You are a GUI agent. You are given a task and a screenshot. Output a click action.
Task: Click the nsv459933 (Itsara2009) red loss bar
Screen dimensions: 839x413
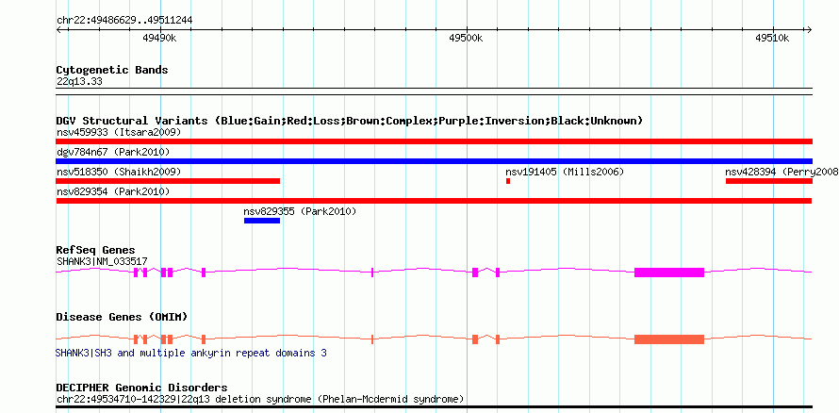[x=434, y=141]
